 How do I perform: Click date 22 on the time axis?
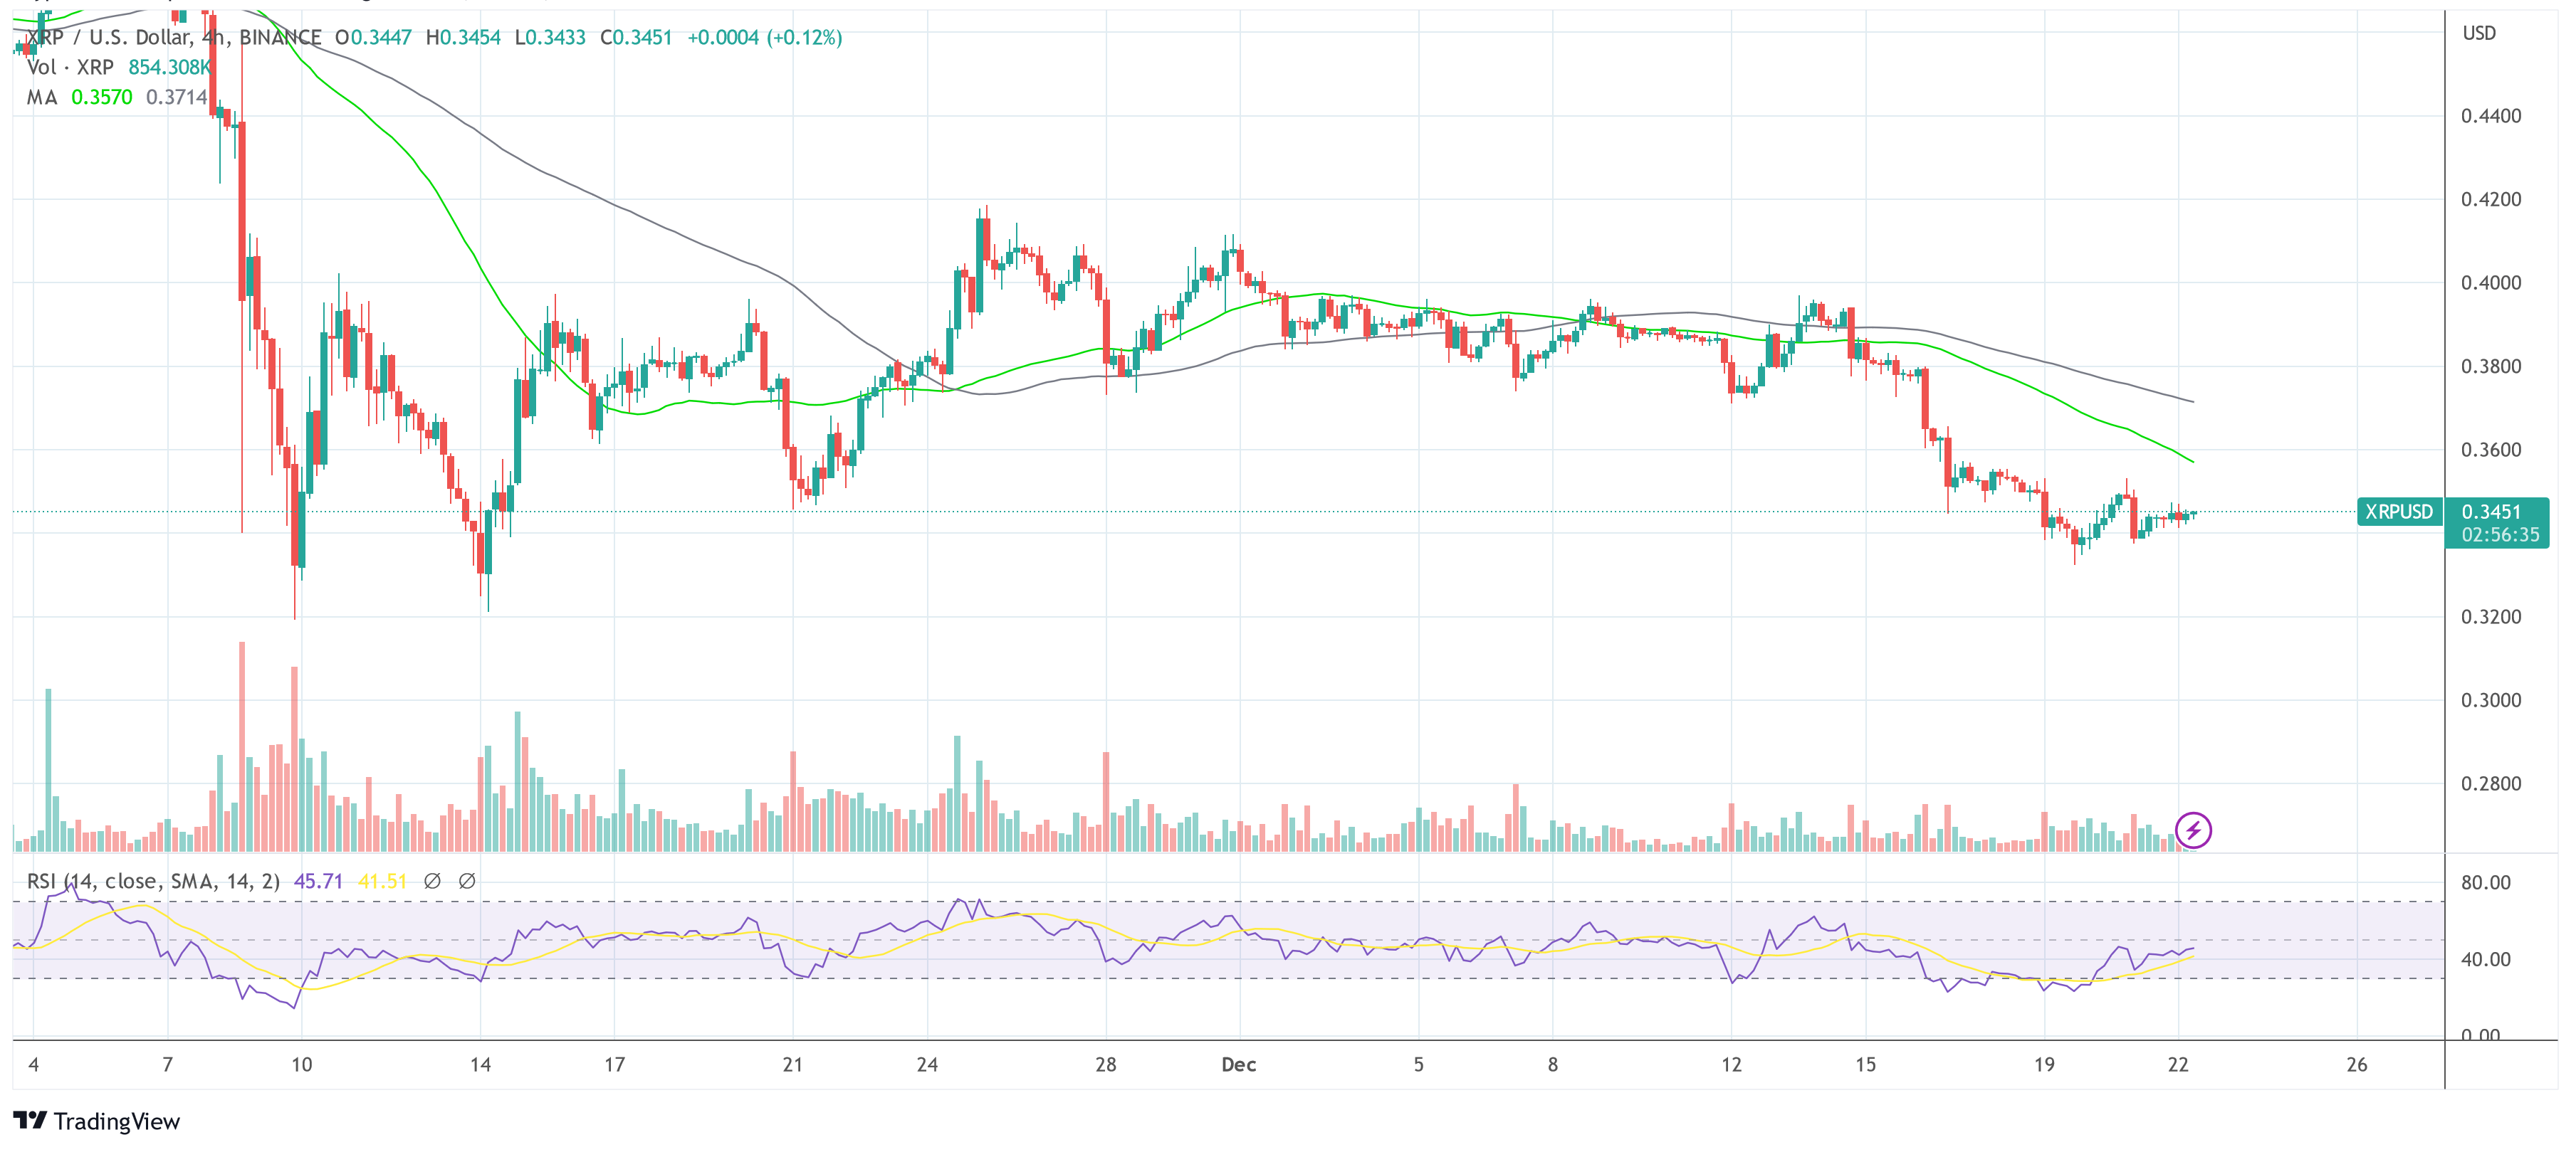2178,1064
